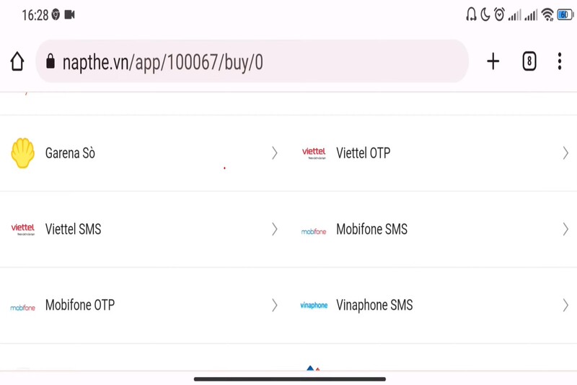Open a new tab with plus icon
The height and width of the screenshot is (385, 577).
493,62
